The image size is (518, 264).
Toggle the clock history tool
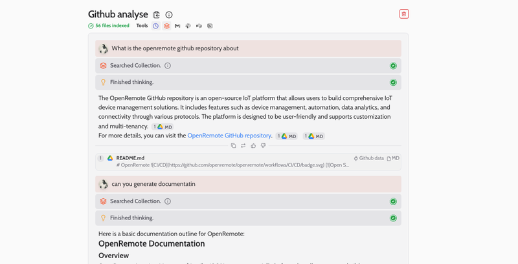coord(156,26)
